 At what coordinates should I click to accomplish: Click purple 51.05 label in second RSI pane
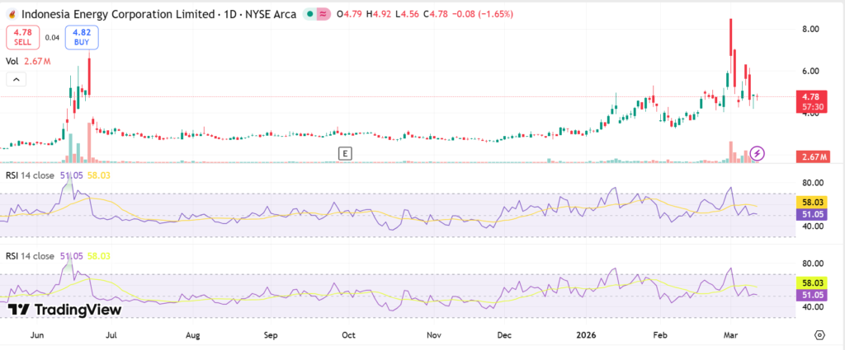810,294
